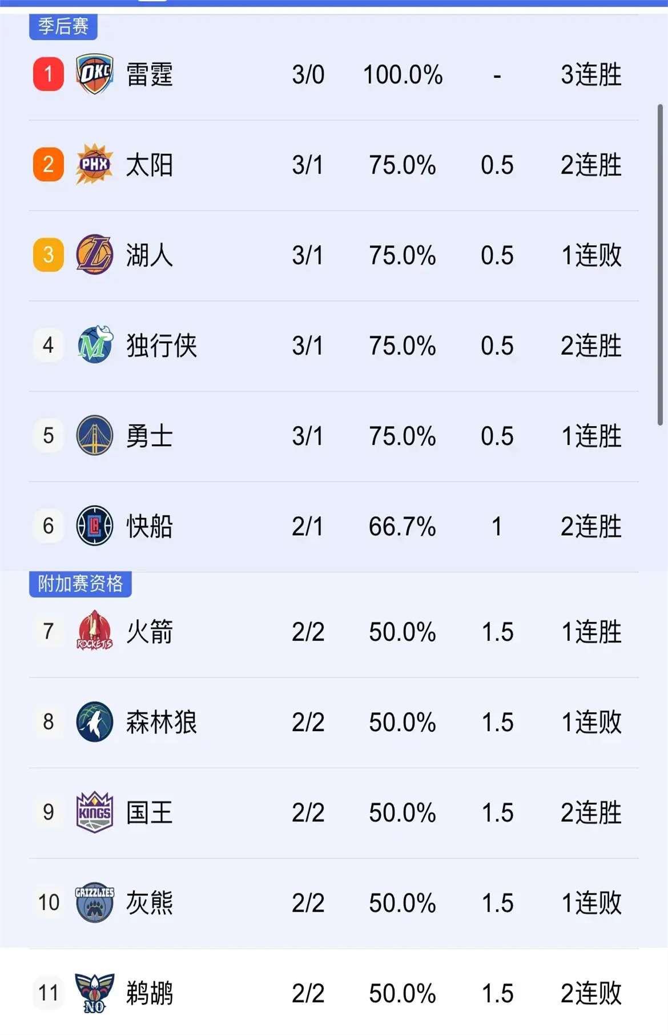Open the Grizzlies bear logo
The height and width of the screenshot is (1035, 668).
tap(95, 902)
